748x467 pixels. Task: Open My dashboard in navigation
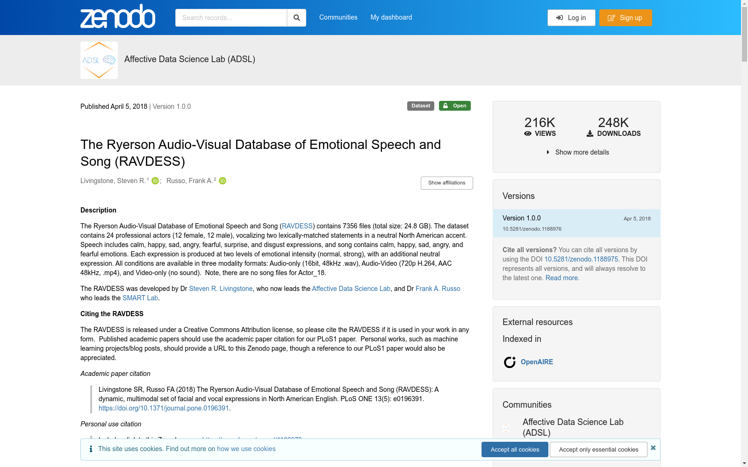point(391,17)
